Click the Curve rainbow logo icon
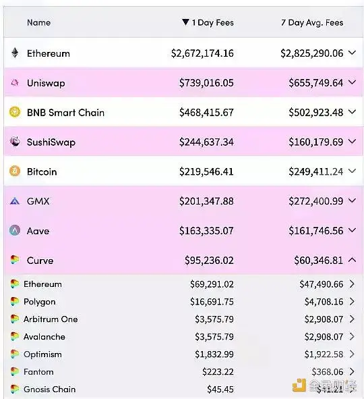 click(15, 260)
